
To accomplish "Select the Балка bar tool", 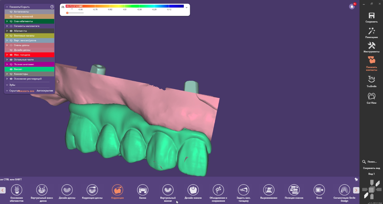I will click(x=143, y=190).
